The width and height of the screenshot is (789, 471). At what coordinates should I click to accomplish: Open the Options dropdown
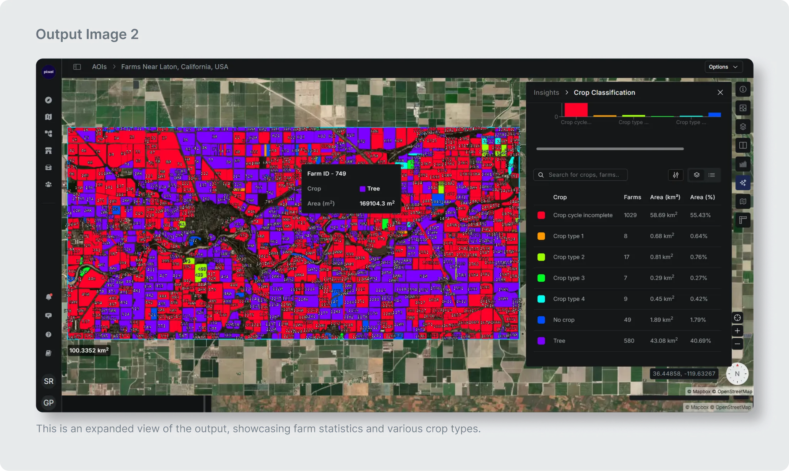(723, 67)
